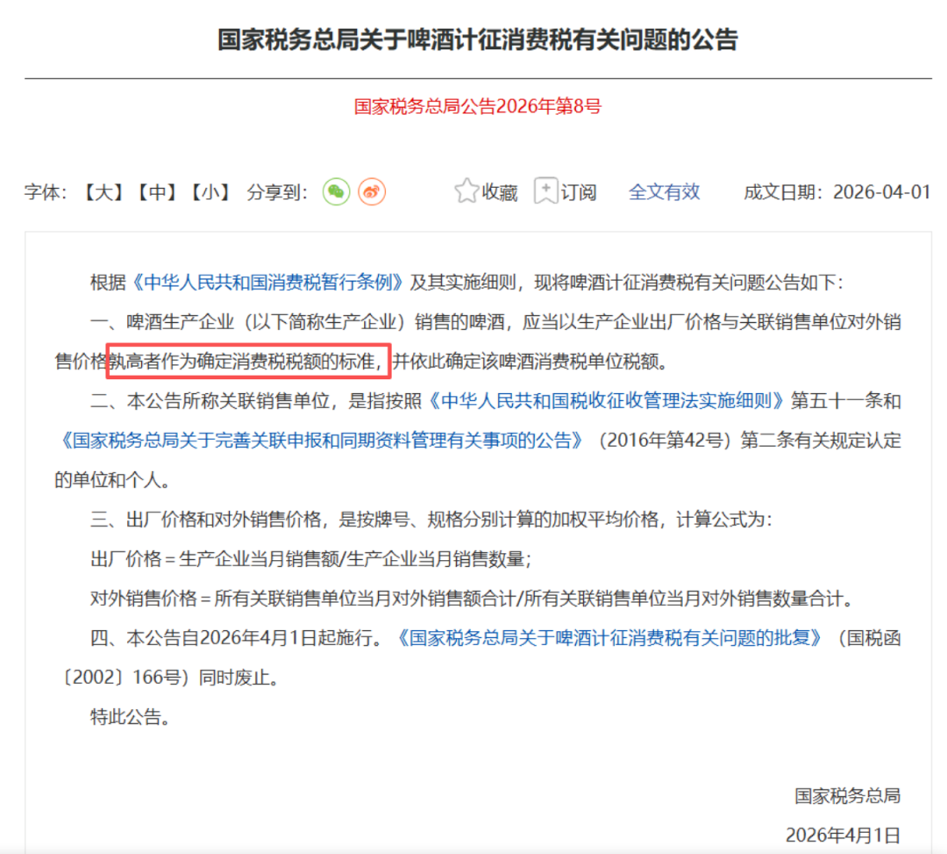Click the text （2016年第42号）第二条有关规定认定

point(748,440)
